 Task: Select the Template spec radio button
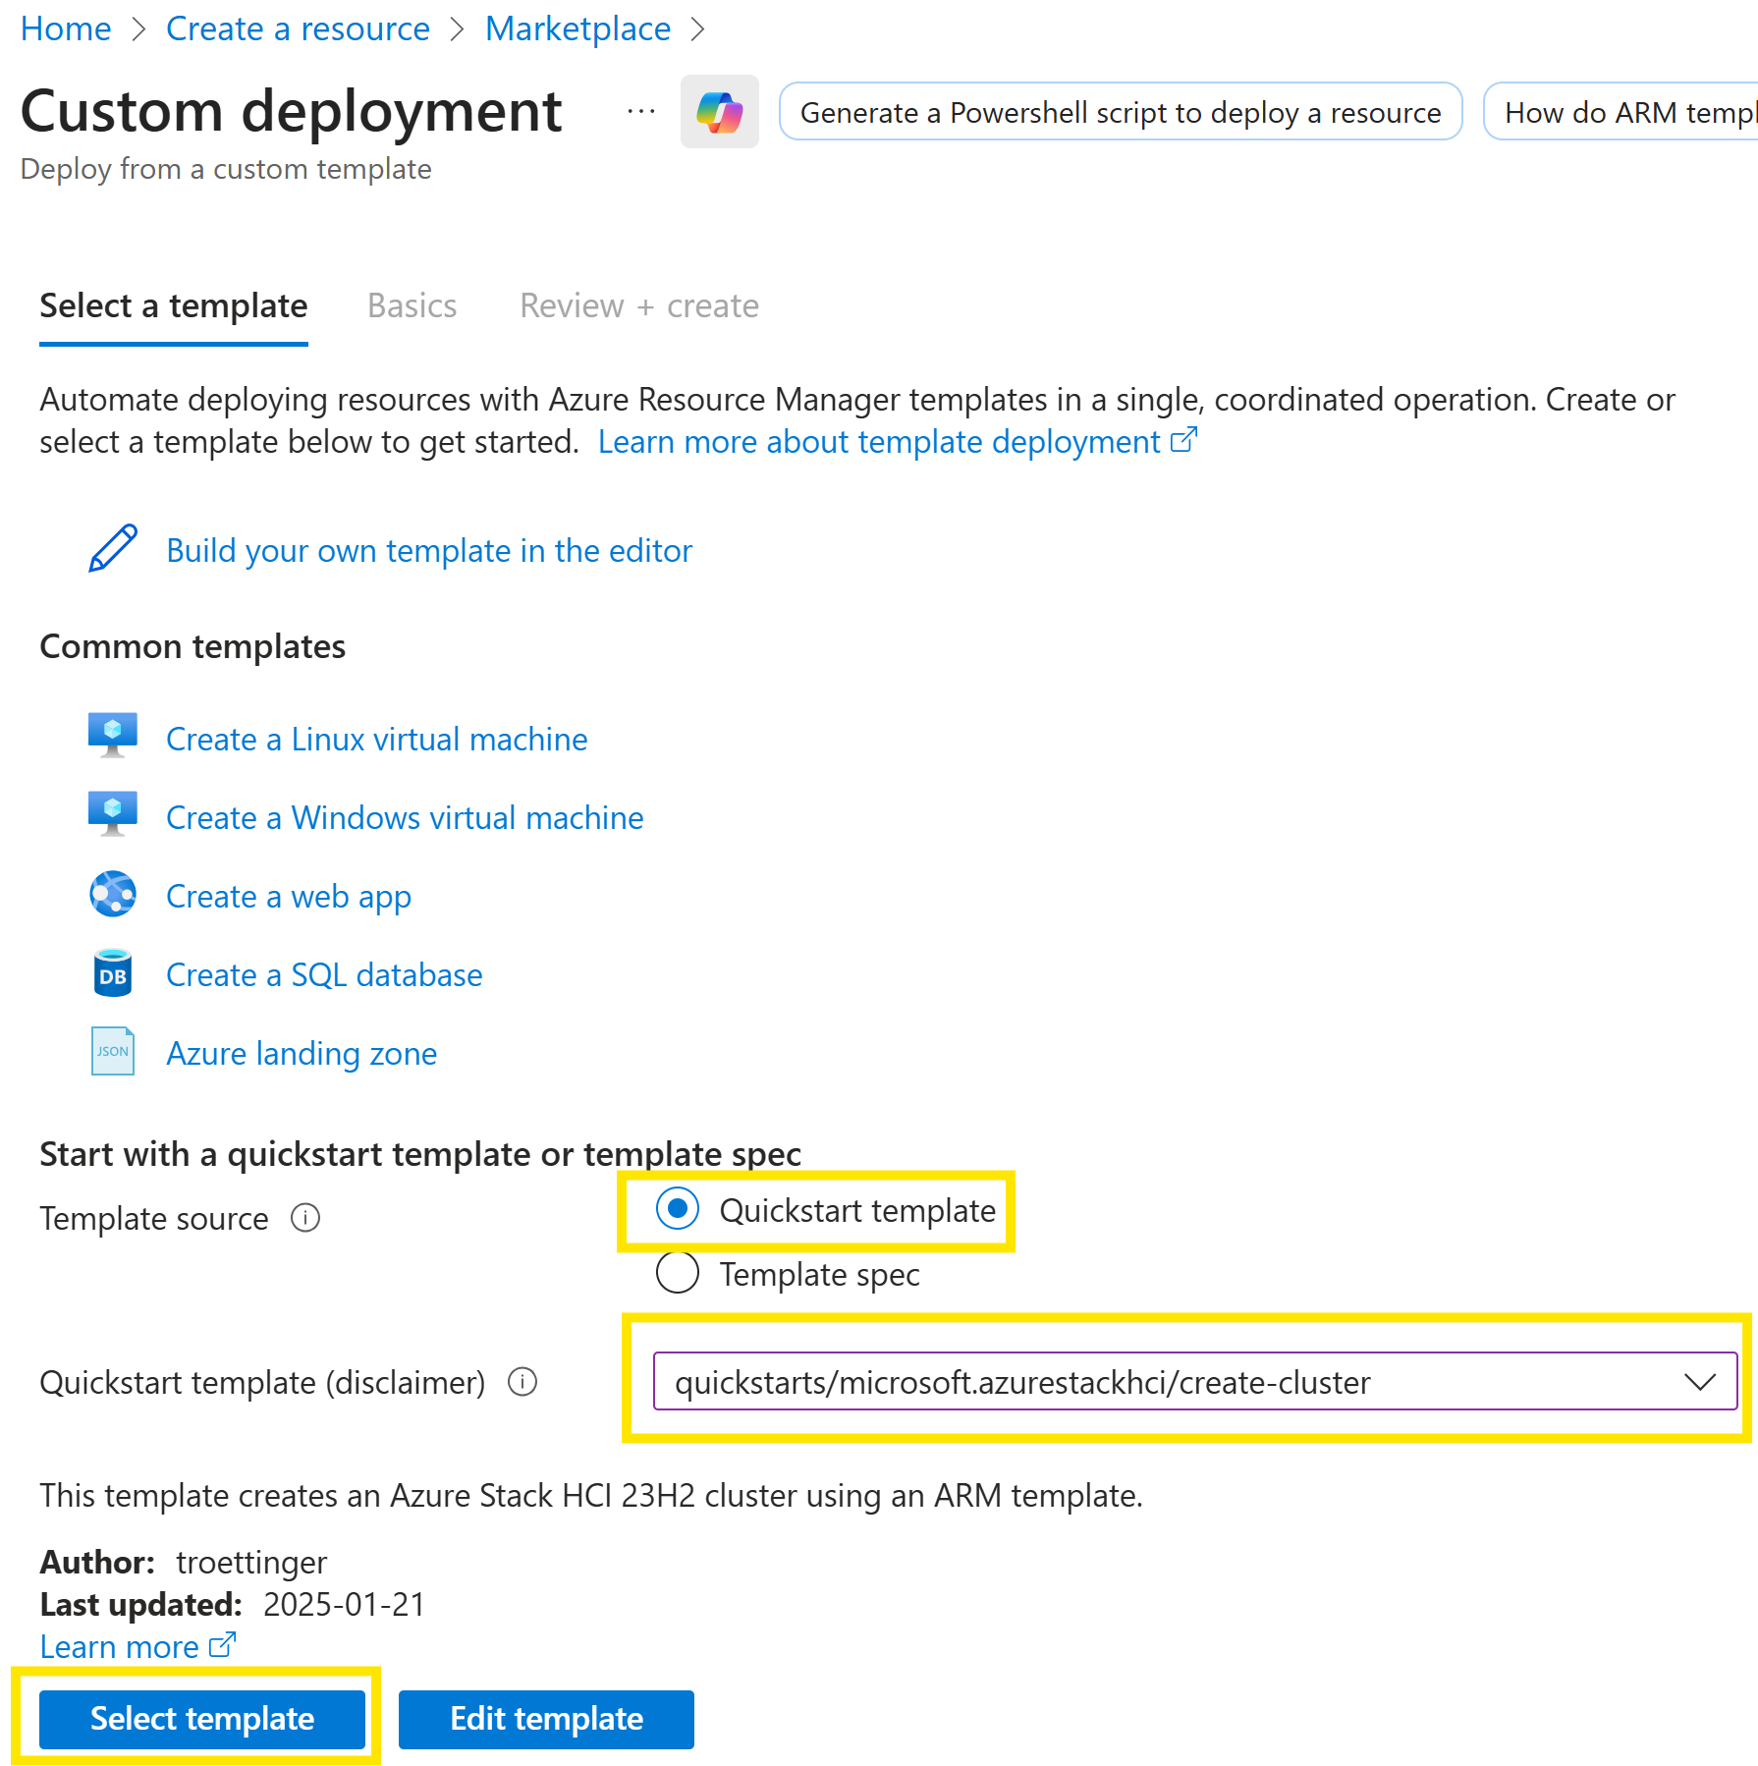pyautogui.click(x=678, y=1273)
